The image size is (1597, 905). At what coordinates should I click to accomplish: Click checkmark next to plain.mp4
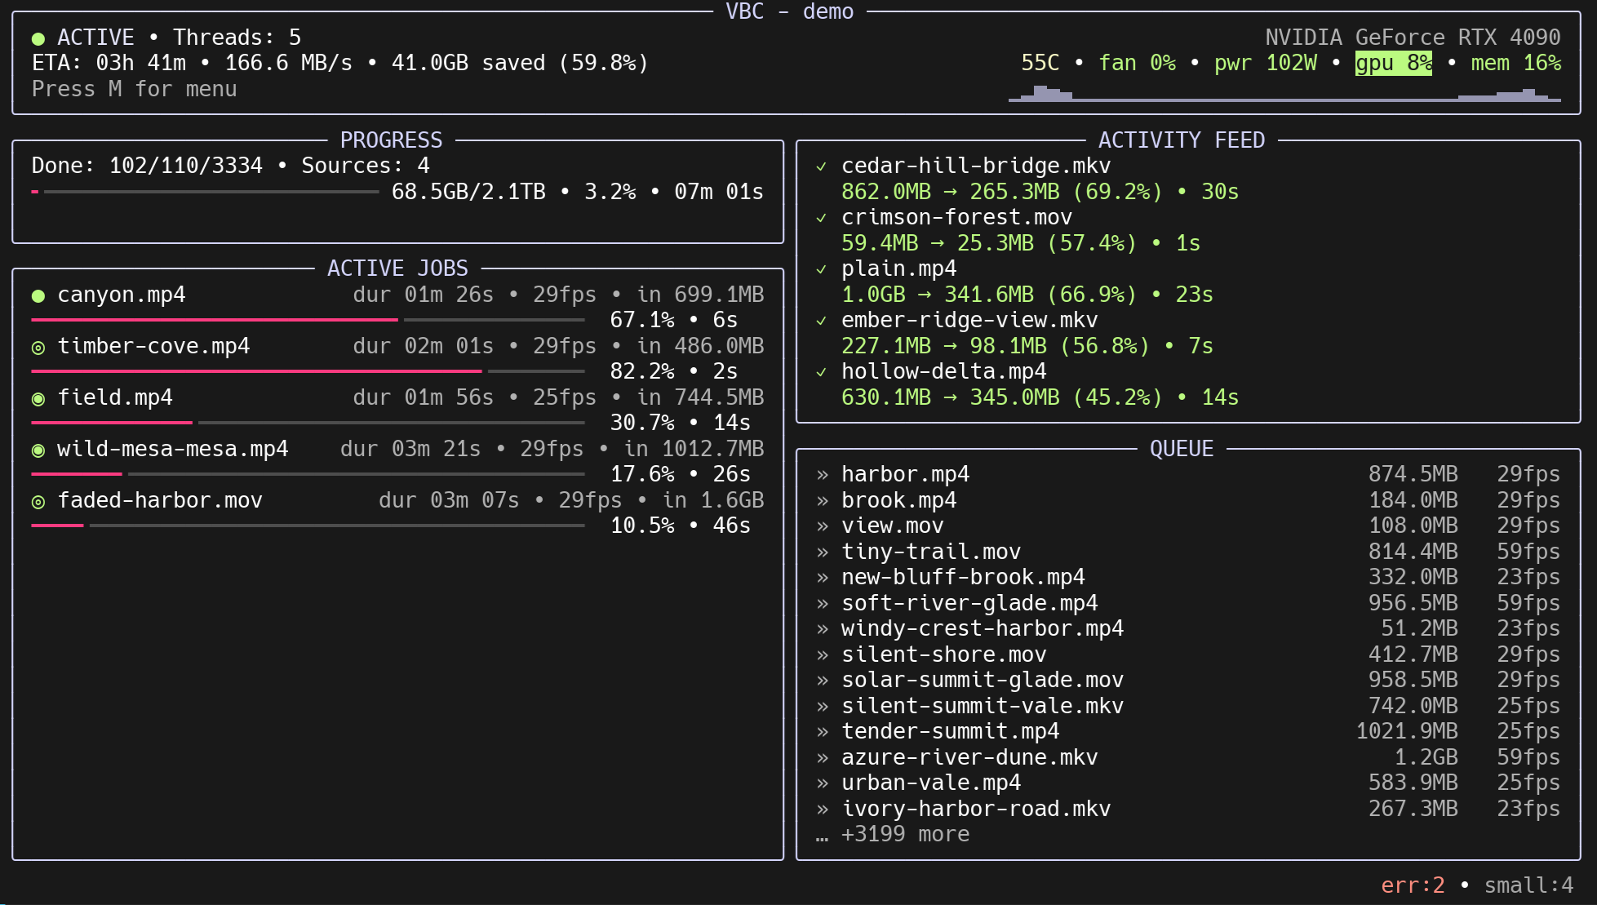(x=821, y=269)
